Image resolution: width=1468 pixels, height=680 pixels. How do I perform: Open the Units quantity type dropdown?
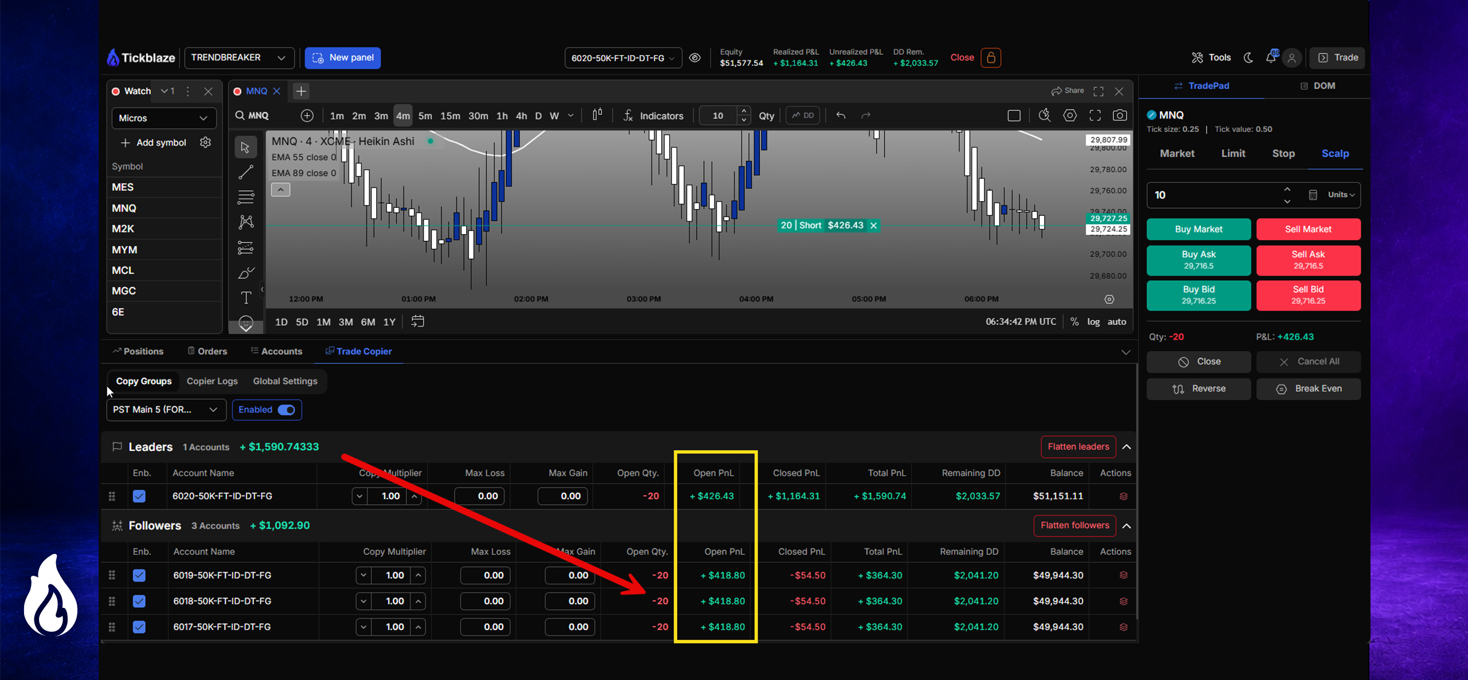[1341, 195]
